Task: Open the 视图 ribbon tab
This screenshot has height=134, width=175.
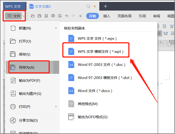Action: [171, 16]
